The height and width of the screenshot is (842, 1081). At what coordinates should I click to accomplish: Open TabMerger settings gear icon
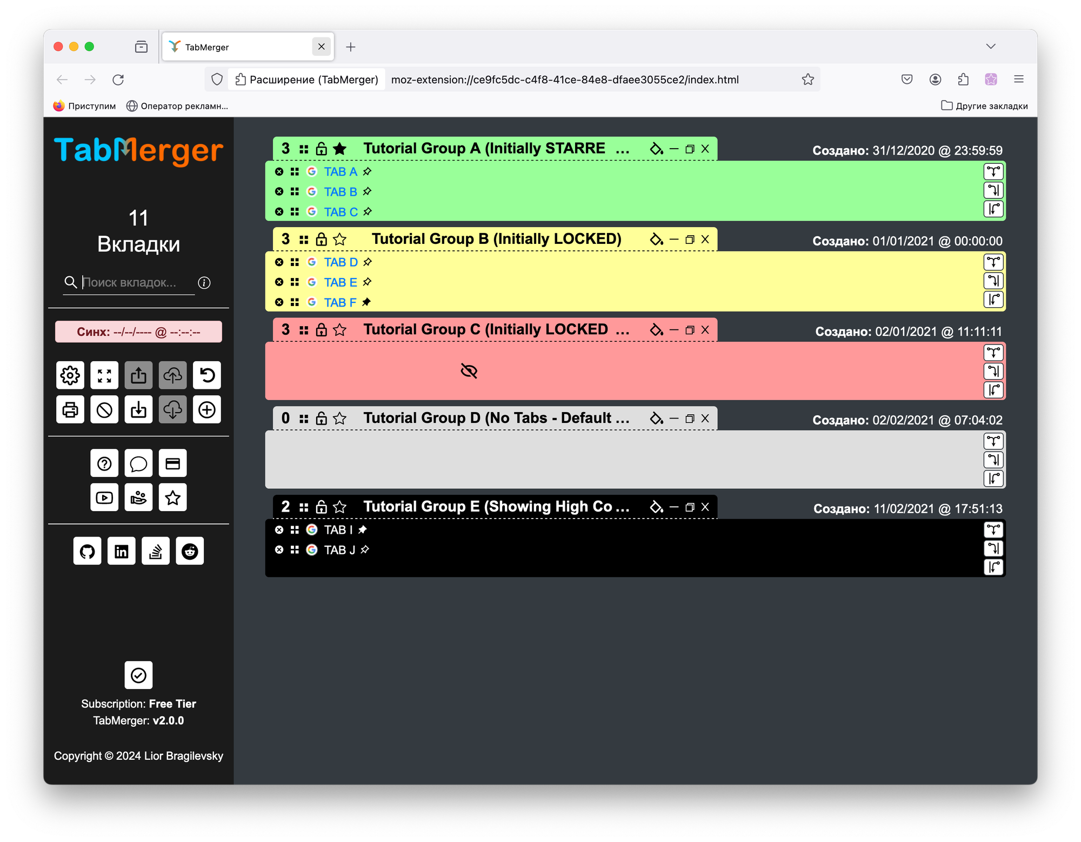70,375
